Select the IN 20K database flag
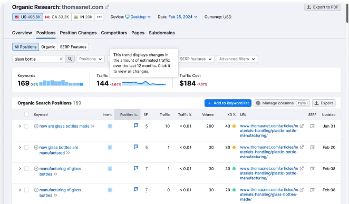The width and height of the screenshot is (349, 204). pyautogui.click(x=83, y=17)
